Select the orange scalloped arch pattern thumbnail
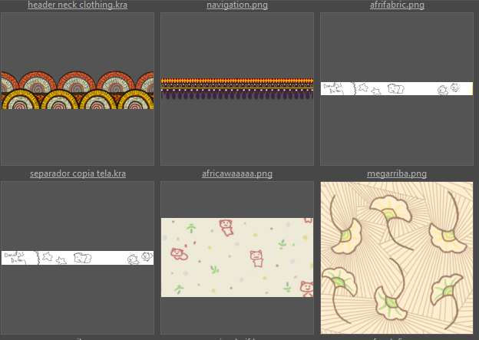Viewport: 479px width, 340px height. (x=78, y=91)
